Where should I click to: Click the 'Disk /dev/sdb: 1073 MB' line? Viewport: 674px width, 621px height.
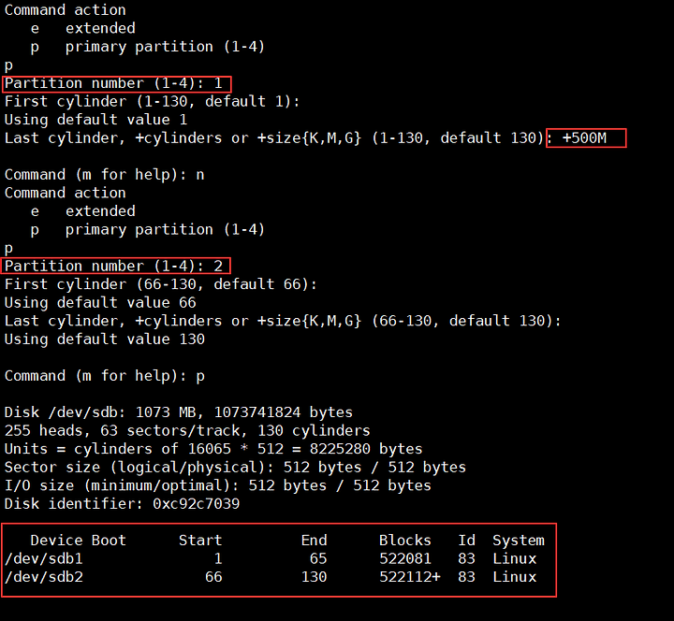click(x=179, y=412)
